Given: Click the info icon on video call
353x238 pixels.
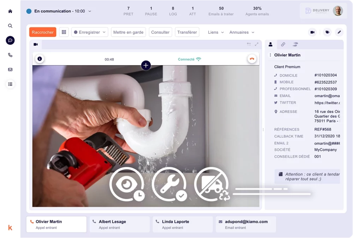Looking at the screenshot, I should coord(40,59).
